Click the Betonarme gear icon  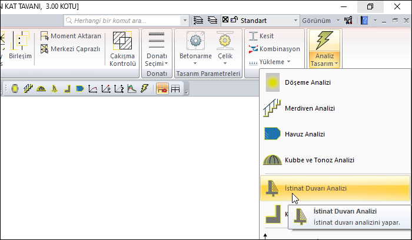(195, 41)
